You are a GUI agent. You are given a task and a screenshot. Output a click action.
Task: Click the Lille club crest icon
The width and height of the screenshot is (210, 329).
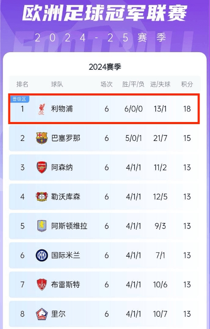[x=41, y=314]
